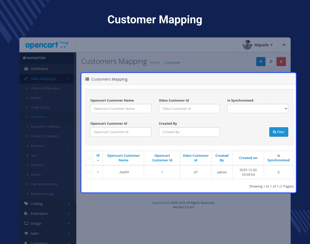Expand the Sales menu chevron

pyautogui.click(x=69, y=233)
